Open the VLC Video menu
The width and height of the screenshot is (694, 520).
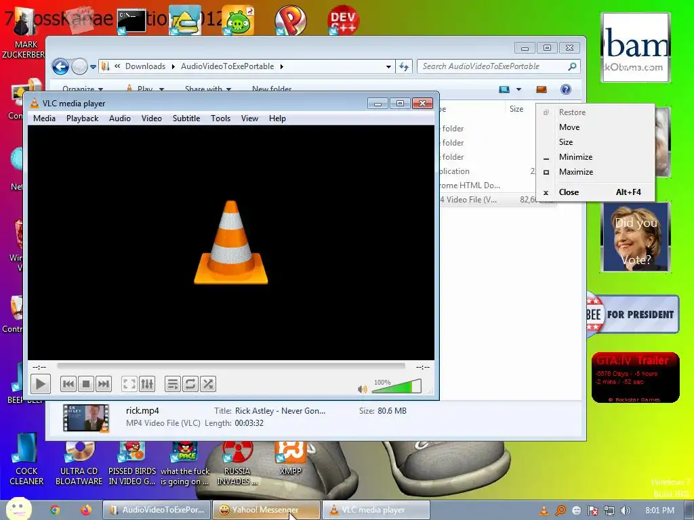(151, 118)
